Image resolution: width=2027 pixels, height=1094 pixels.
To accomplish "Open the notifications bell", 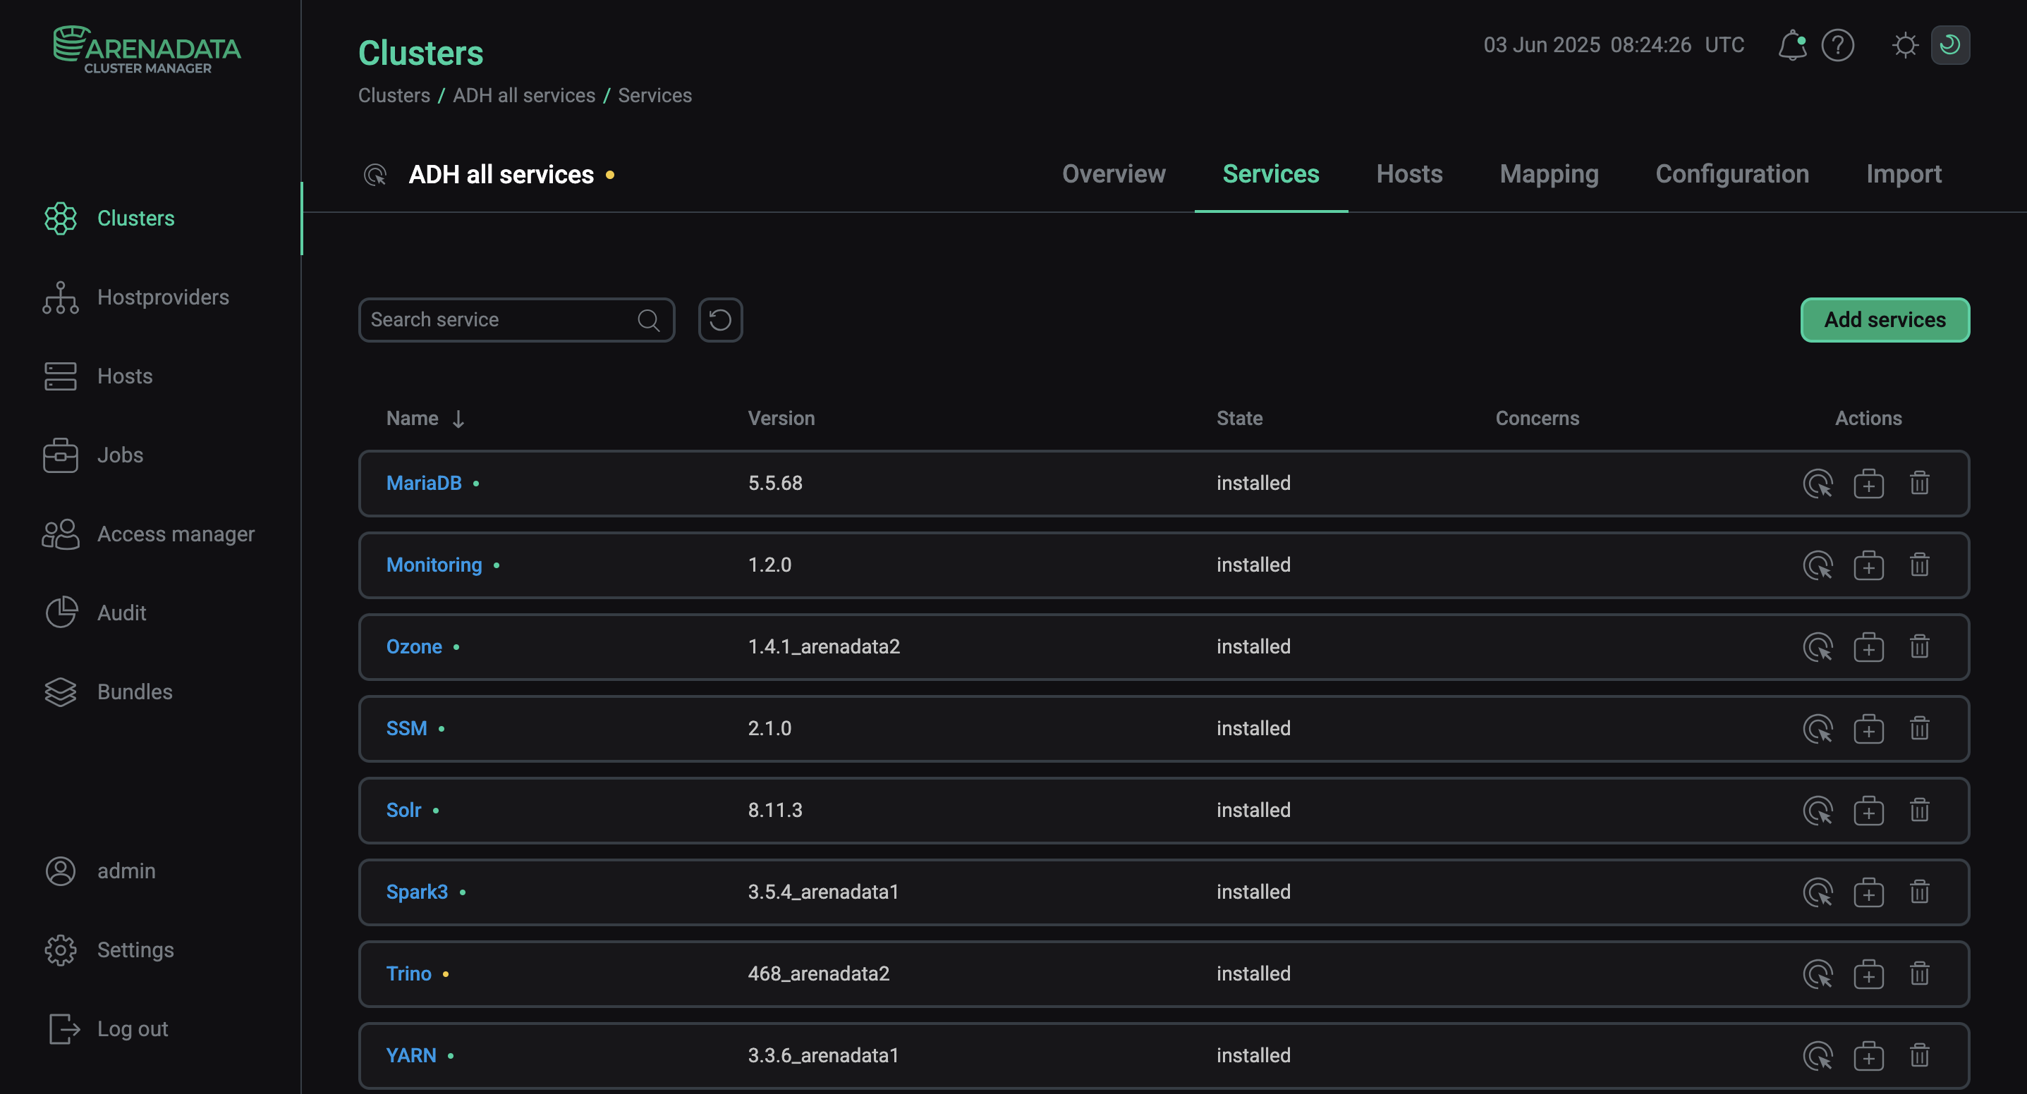I will (x=1791, y=45).
